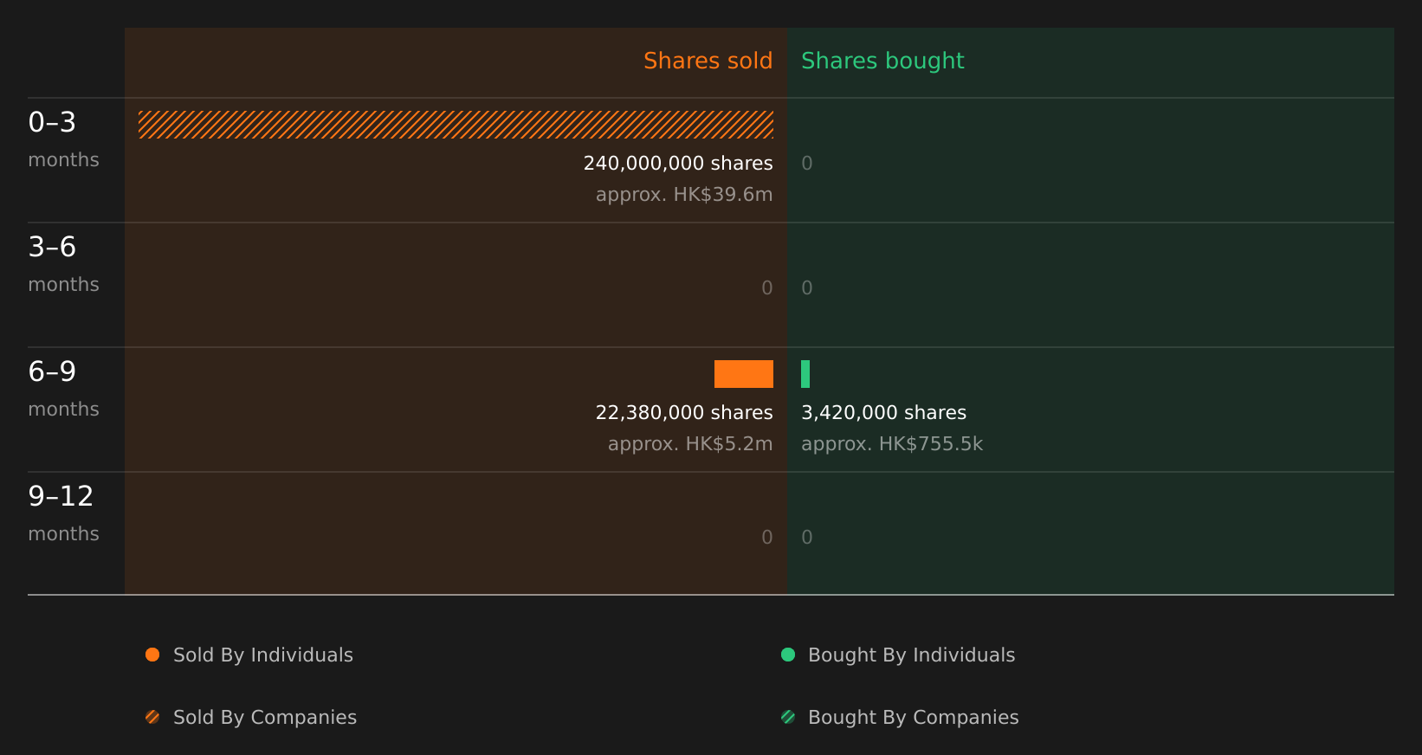Click the 0 sold value in 9–12 months row

pos(767,538)
